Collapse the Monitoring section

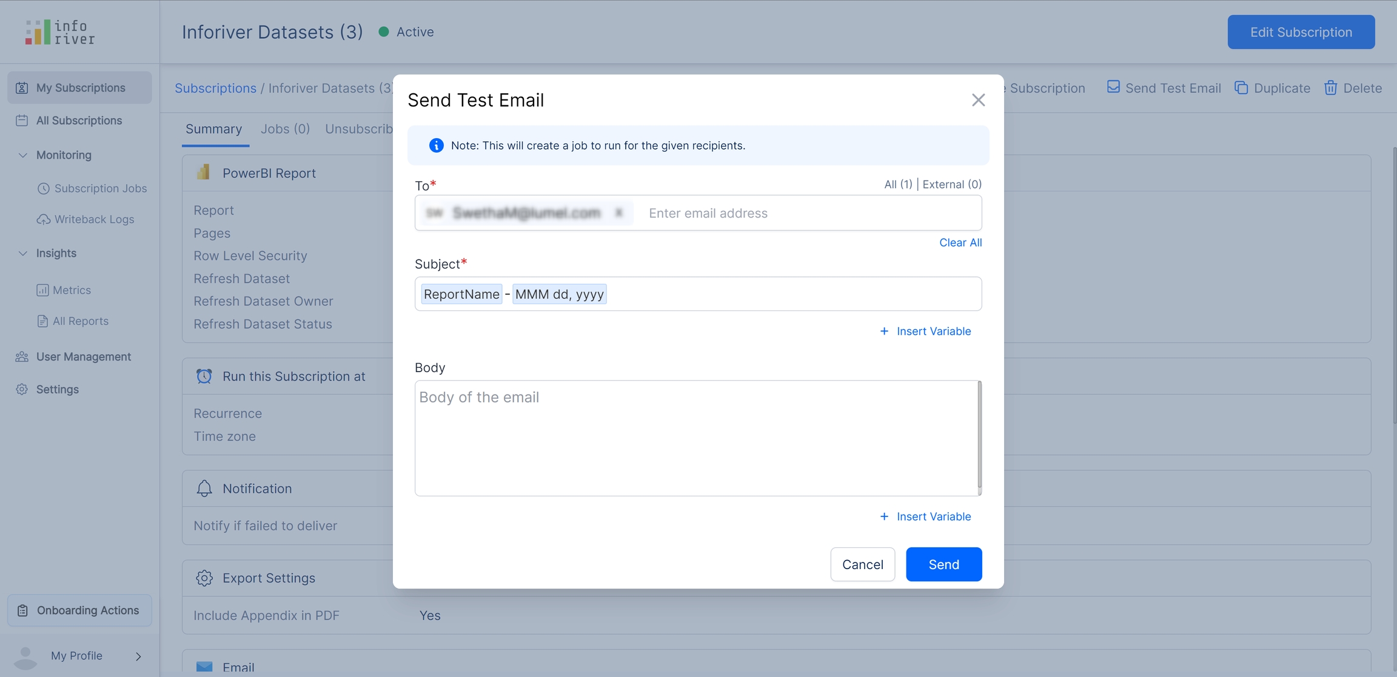22,155
